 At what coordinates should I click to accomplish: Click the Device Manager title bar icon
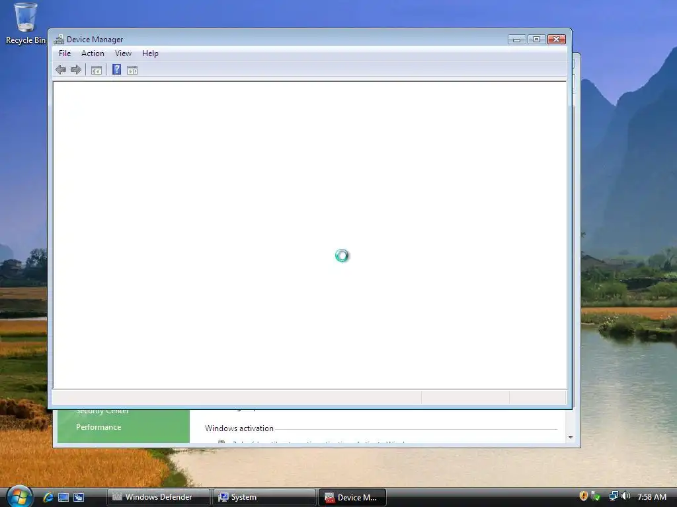pyautogui.click(x=59, y=40)
